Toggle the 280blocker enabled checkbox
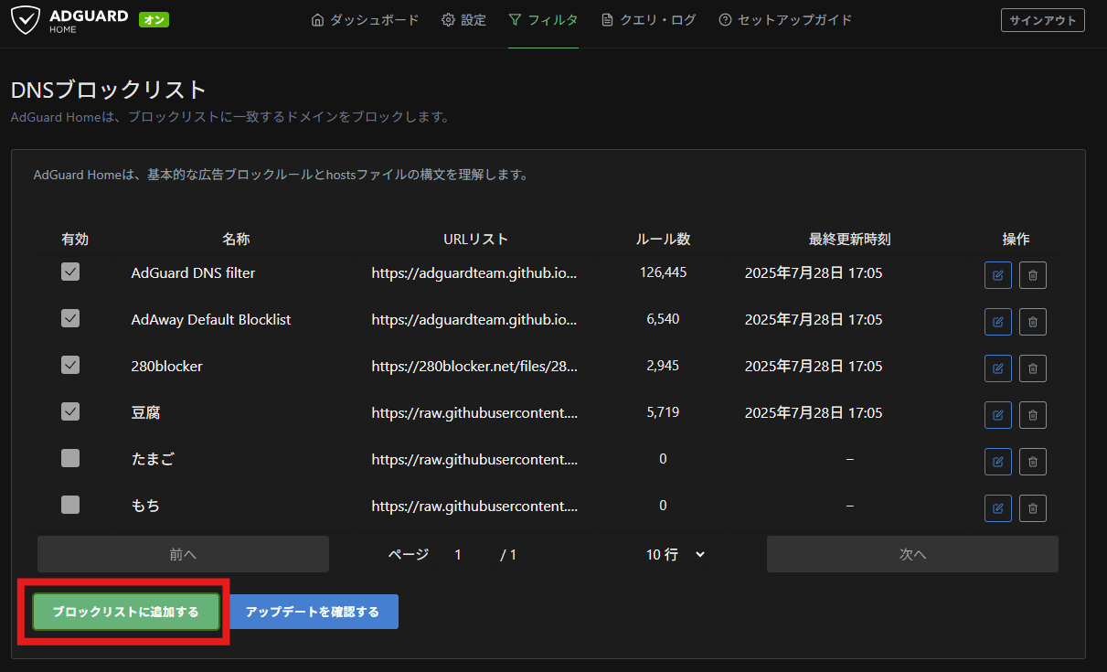 [70, 365]
